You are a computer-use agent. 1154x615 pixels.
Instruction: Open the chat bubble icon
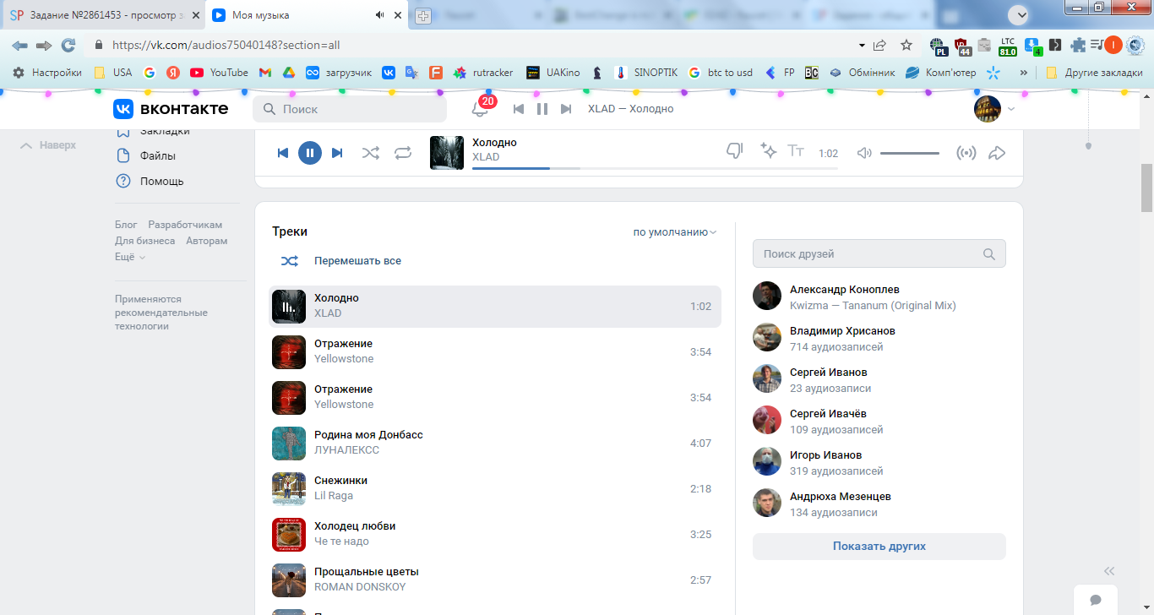[x=1096, y=600]
